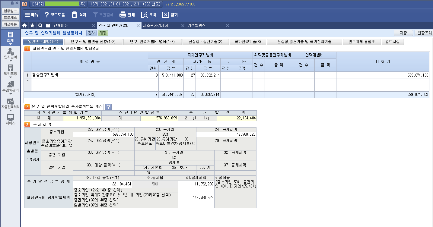Click the 조회 magnifier icon
Viewport: 433px width, 227px height.
pos(145,15)
